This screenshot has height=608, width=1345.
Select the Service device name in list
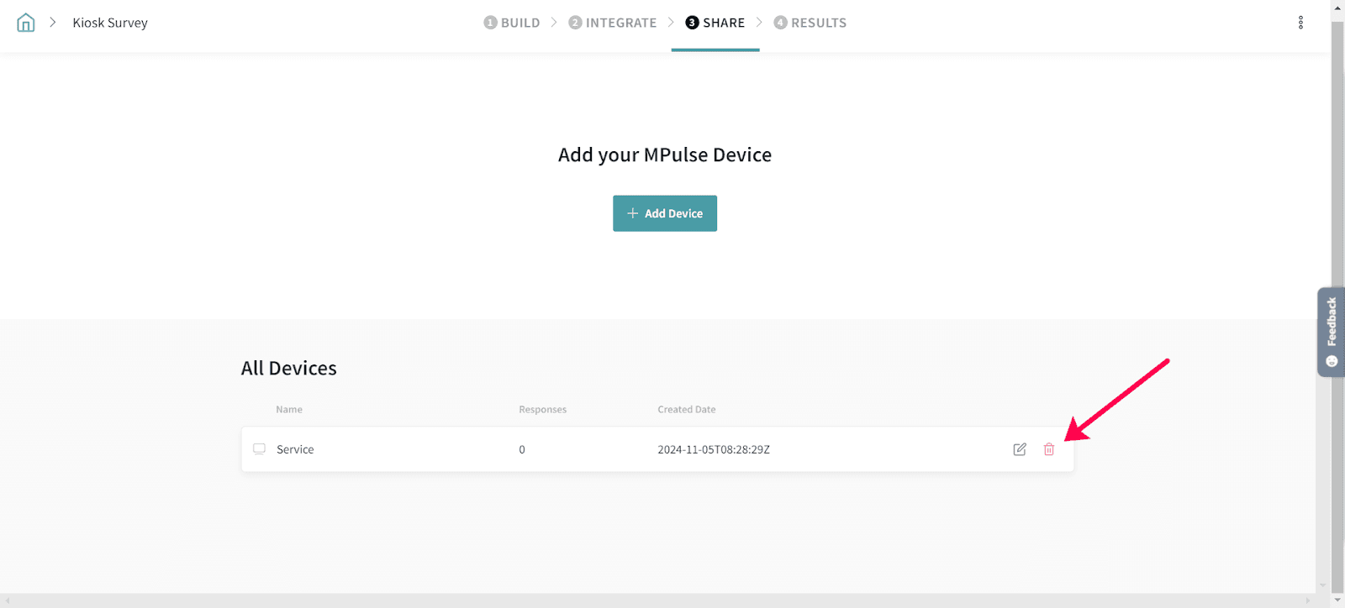(295, 449)
